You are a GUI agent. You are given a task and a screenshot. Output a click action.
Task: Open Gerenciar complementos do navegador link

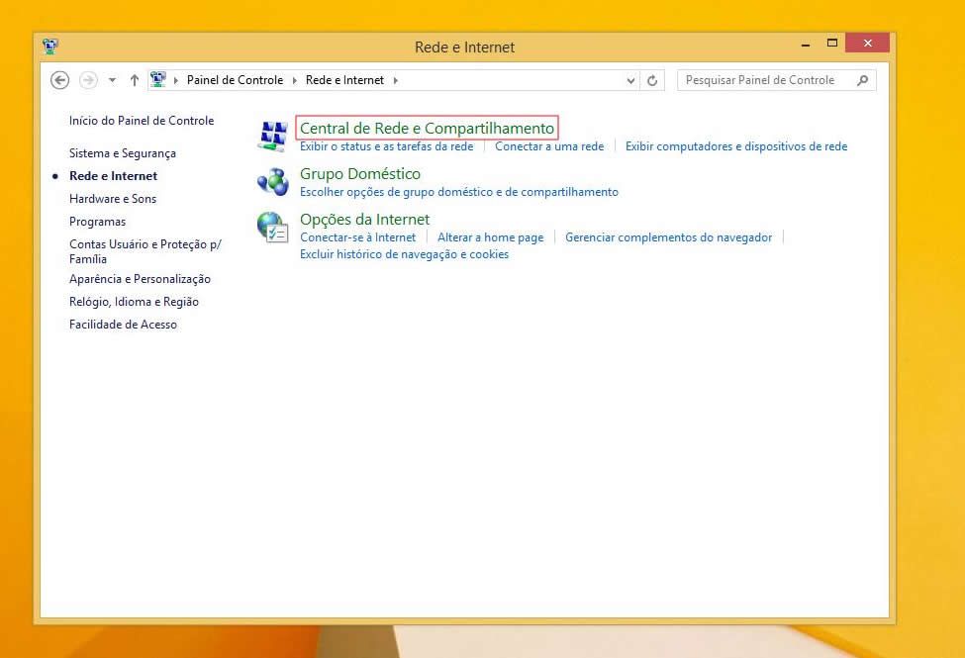(668, 237)
